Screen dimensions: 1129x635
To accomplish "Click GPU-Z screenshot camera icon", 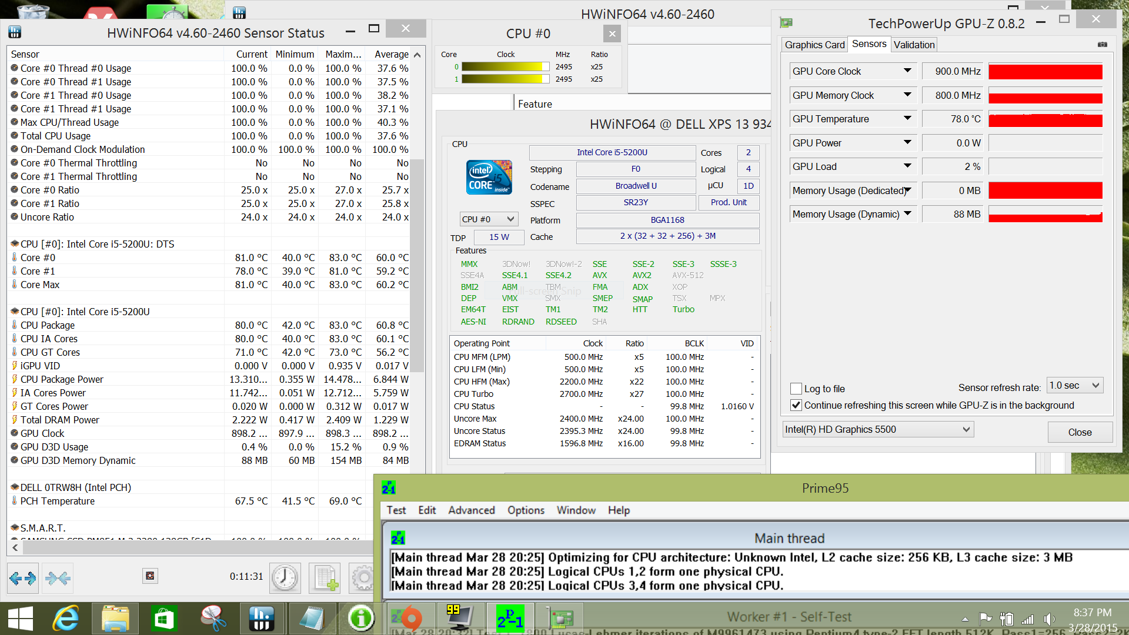I will [1102, 45].
